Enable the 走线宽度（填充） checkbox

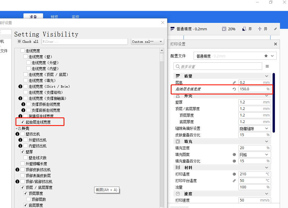point(26,81)
